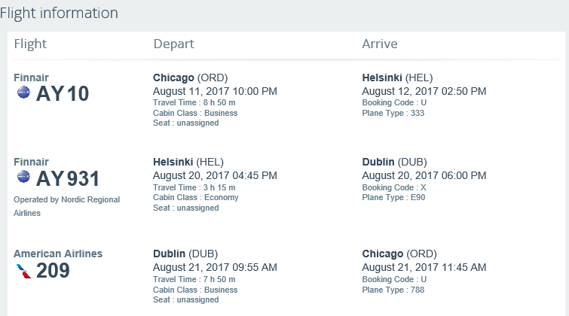
Task: Click the Arrive column header
Action: point(380,44)
